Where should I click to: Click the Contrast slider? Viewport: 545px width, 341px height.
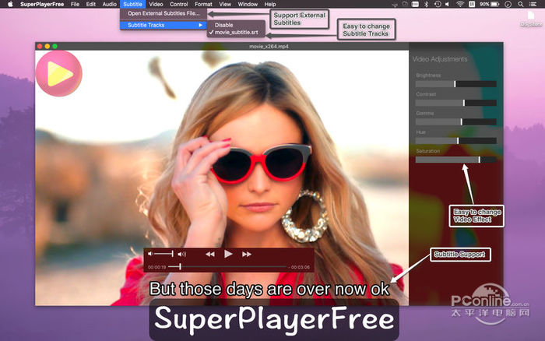pyautogui.click(x=455, y=103)
